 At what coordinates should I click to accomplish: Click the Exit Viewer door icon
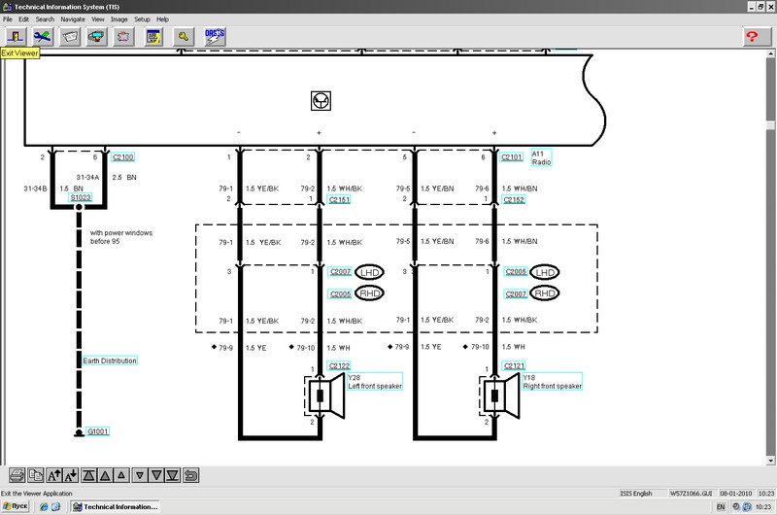coord(15,36)
